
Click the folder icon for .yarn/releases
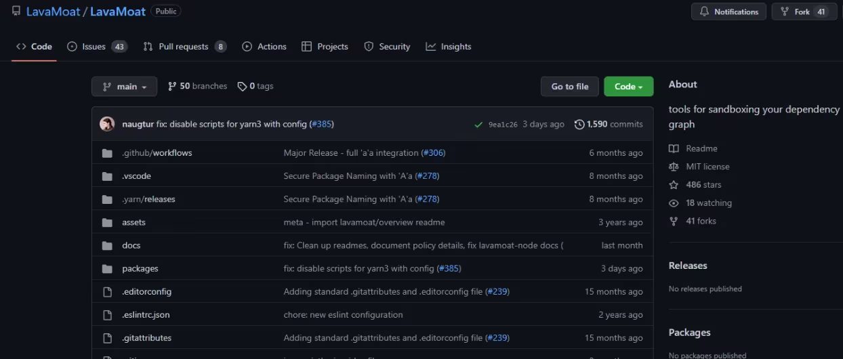(107, 199)
